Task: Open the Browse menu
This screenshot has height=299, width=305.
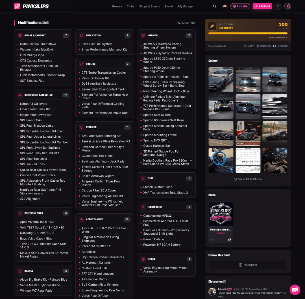Action: (x=117, y=6)
